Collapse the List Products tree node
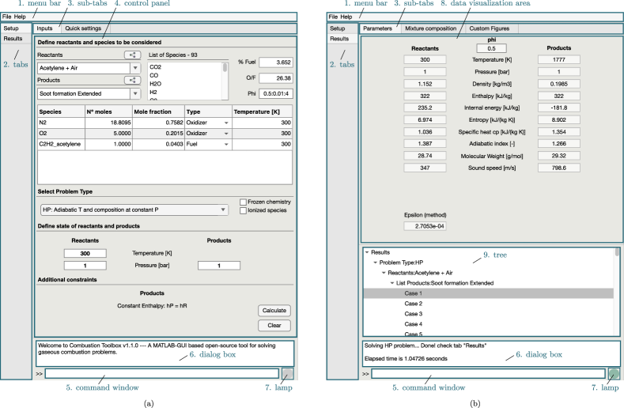The width and height of the screenshot is (624, 408). [x=391, y=282]
